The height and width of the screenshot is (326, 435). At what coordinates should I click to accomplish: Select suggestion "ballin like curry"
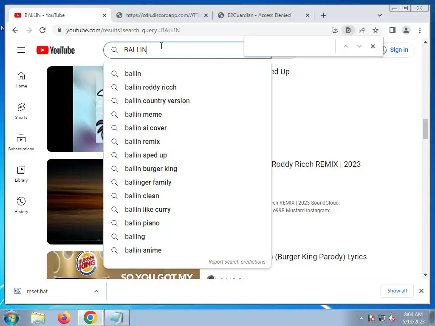pyautogui.click(x=187, y=209)
